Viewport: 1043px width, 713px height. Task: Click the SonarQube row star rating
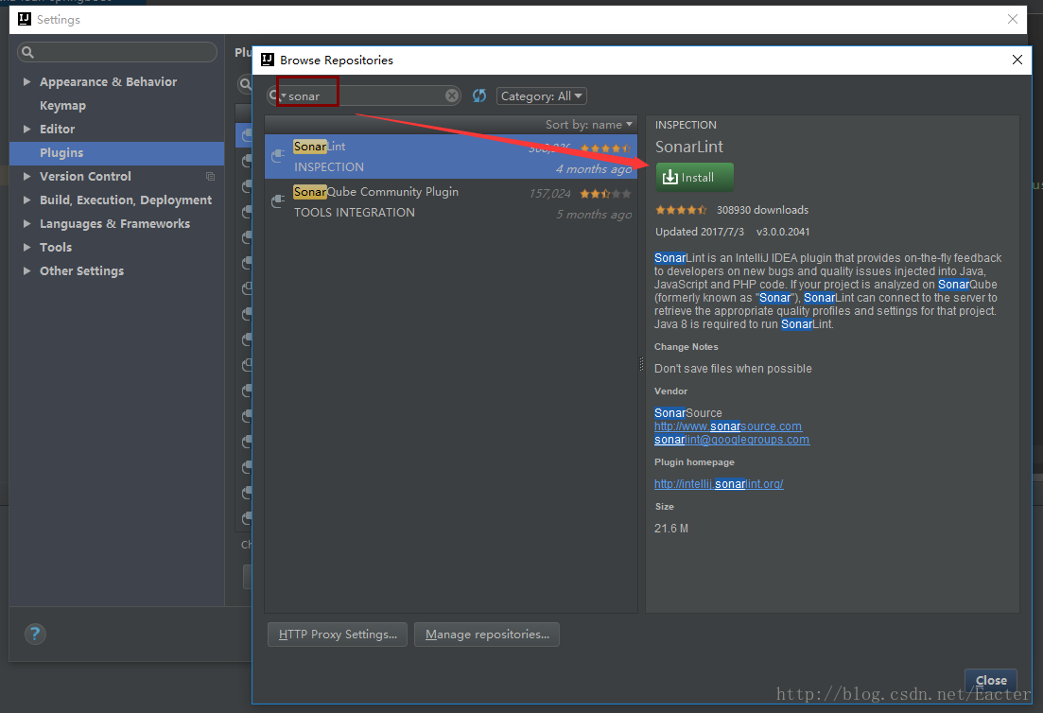click(605, 194)
